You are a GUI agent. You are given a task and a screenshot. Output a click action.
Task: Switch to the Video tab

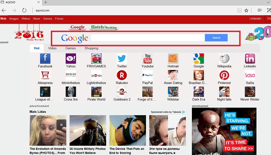click(x=52, y=48)
